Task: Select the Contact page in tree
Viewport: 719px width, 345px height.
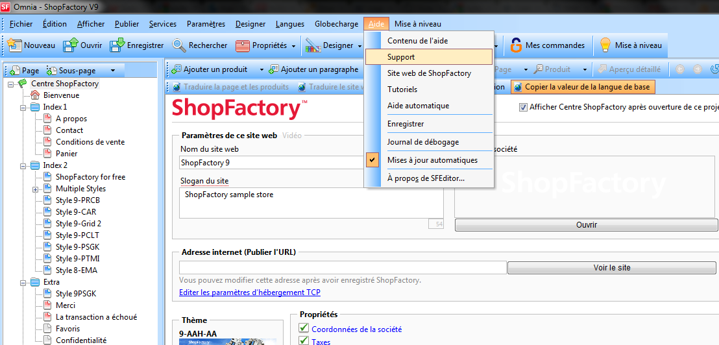Action: tap(69, 130)
